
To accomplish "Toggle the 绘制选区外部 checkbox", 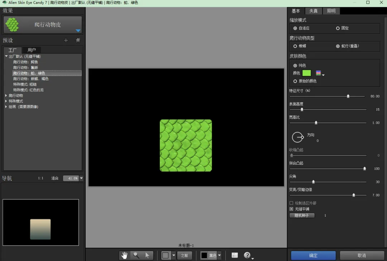I will tap(291, 203).
